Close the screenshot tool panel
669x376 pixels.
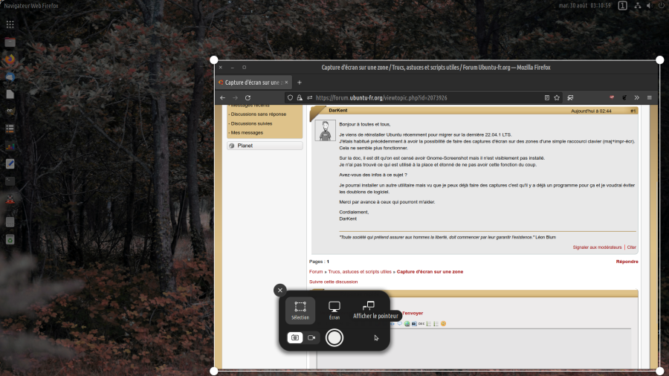tap(279, 291)
